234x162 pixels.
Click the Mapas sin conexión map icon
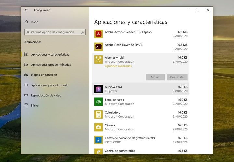tap(26, 74)
